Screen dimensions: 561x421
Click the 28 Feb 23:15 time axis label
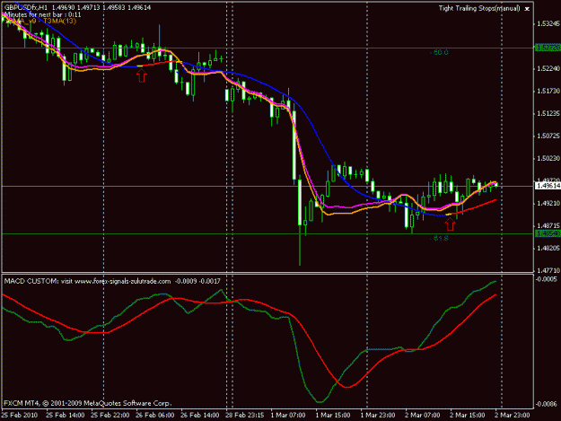pyautogui.click(x=245, y=416)
